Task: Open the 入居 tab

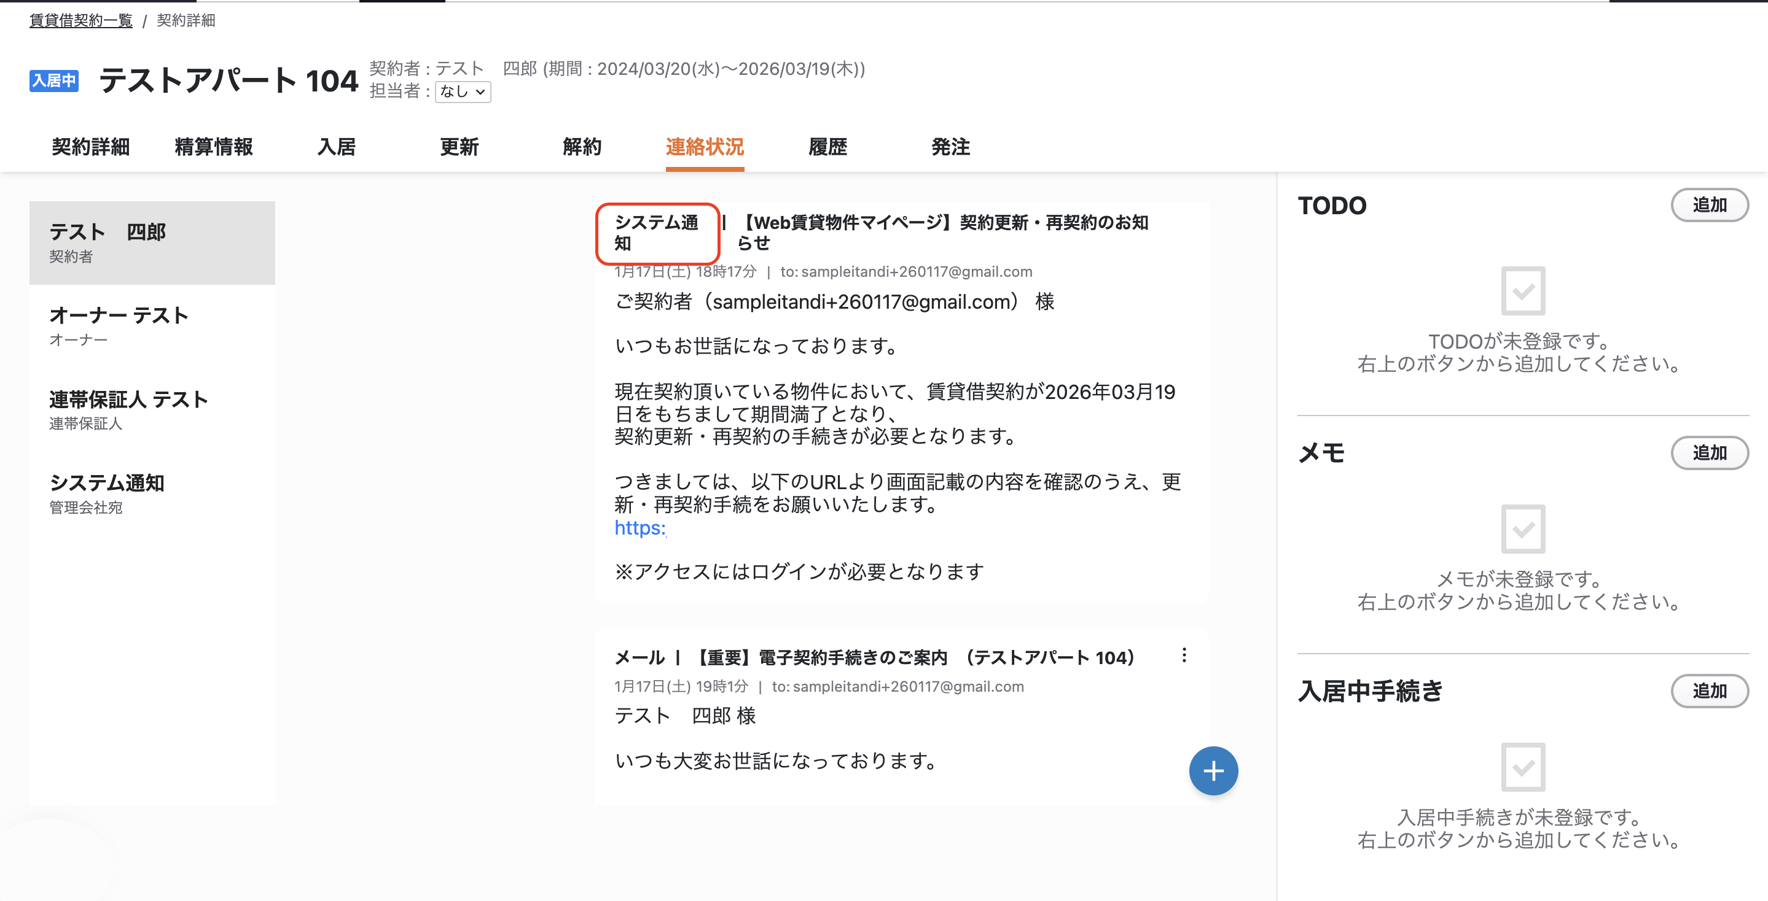Action: point(336,147)
